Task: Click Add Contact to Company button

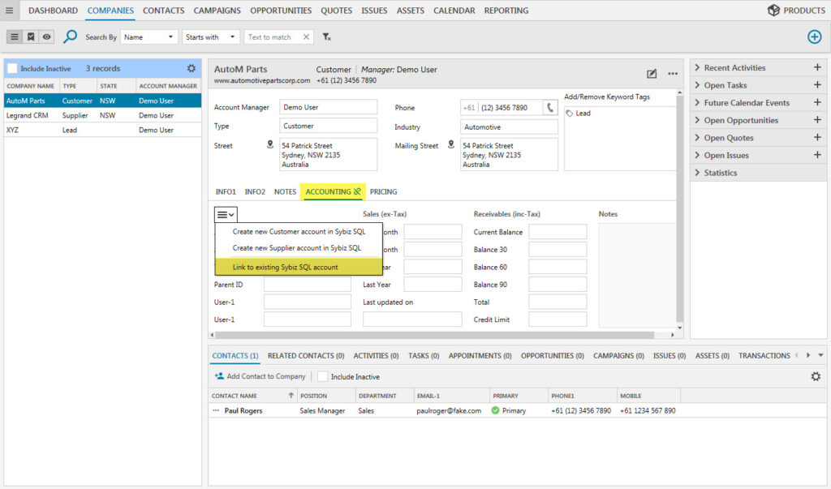Action: coord(260,376)
